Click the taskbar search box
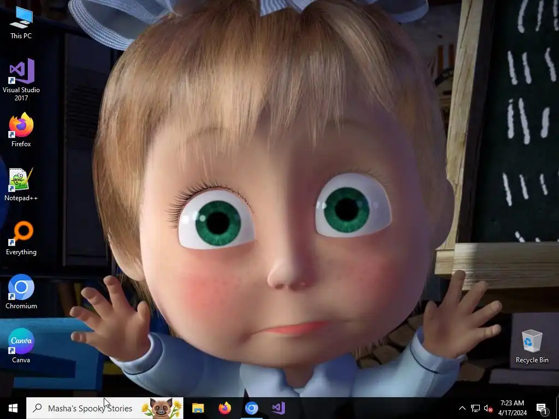 point(104,408)
